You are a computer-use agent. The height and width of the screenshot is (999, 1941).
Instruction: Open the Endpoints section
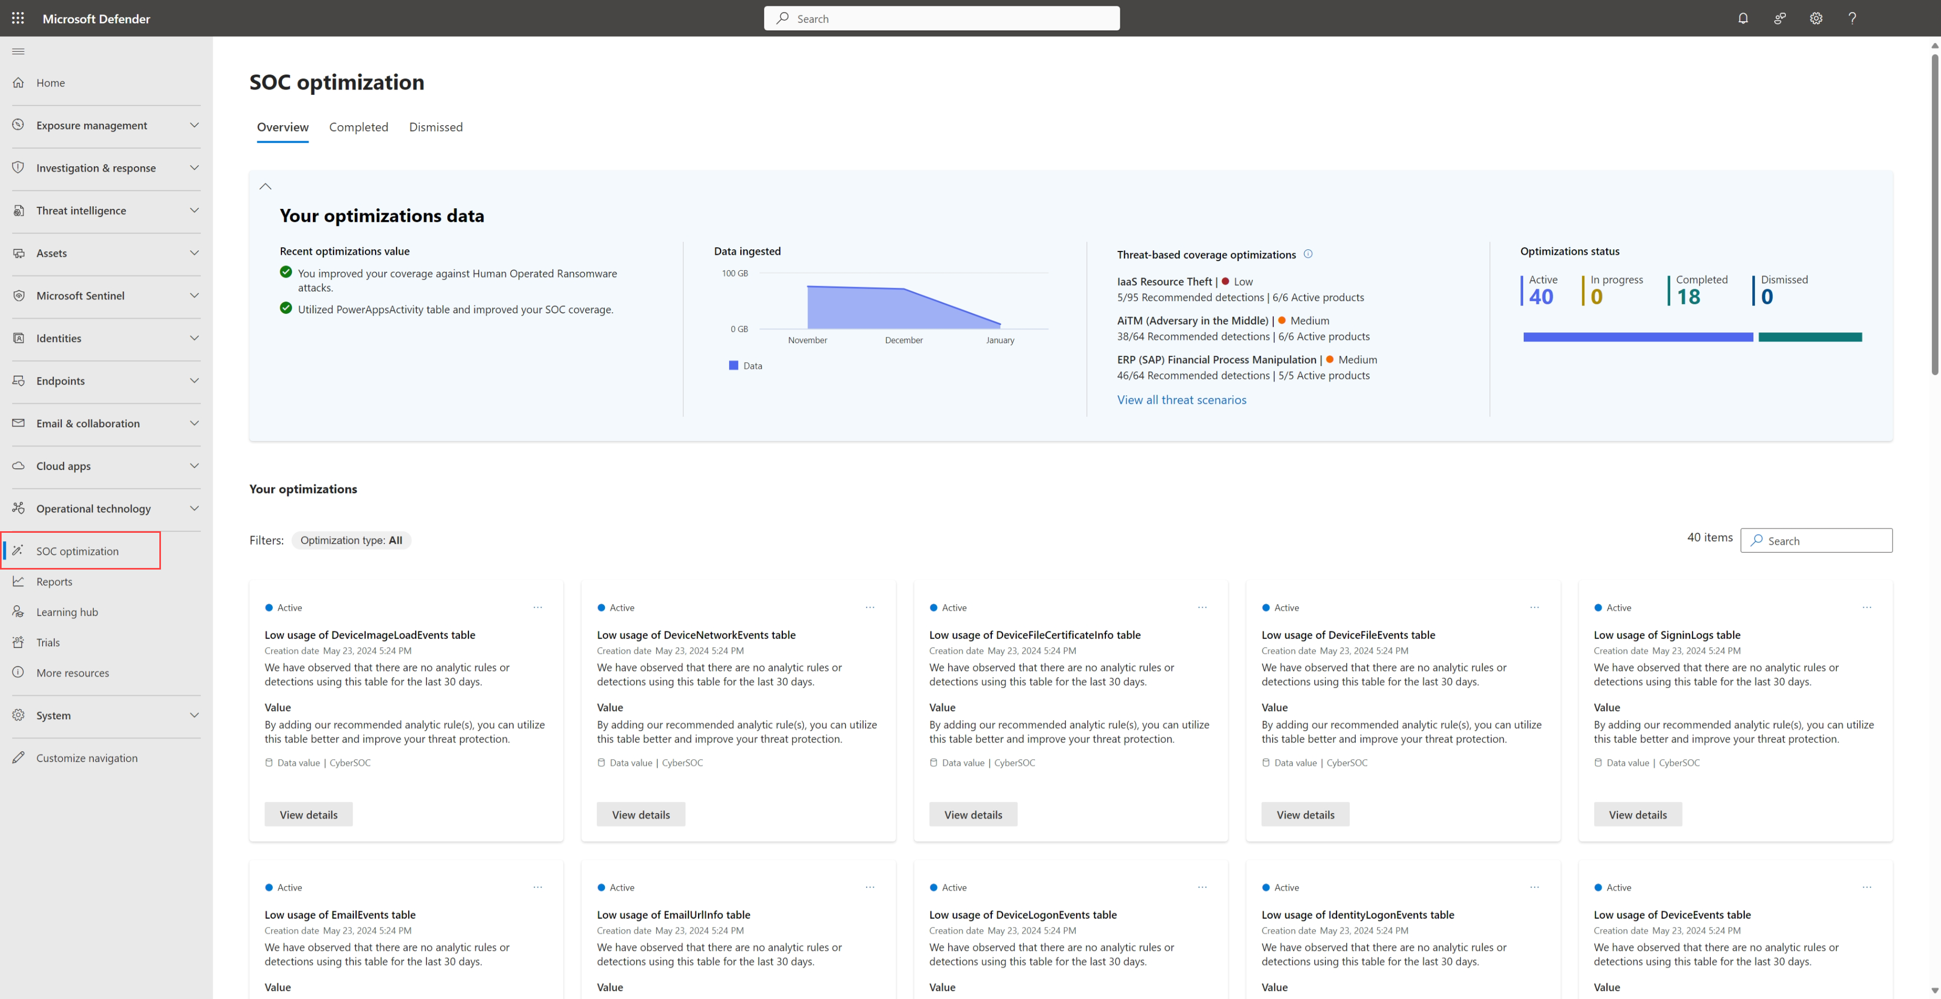[60, 380]
